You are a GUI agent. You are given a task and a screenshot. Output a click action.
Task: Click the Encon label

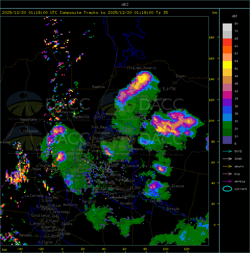[x=180, y=76]
